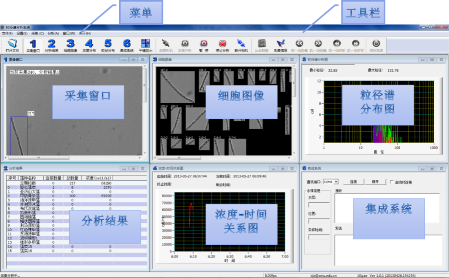Expand the 通讯端口 COM8 dropdown

pos(336,182)
